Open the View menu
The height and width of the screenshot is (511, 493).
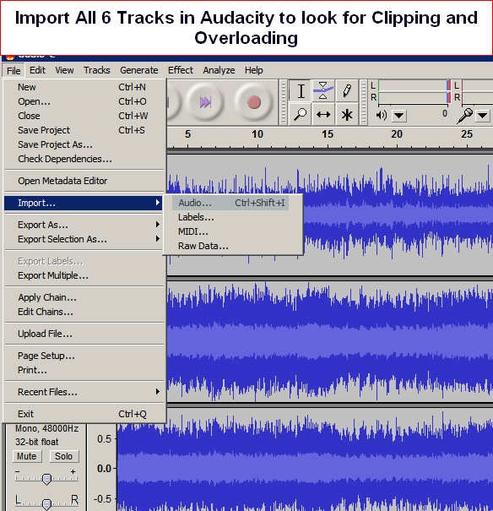click(x=64, y=70)
